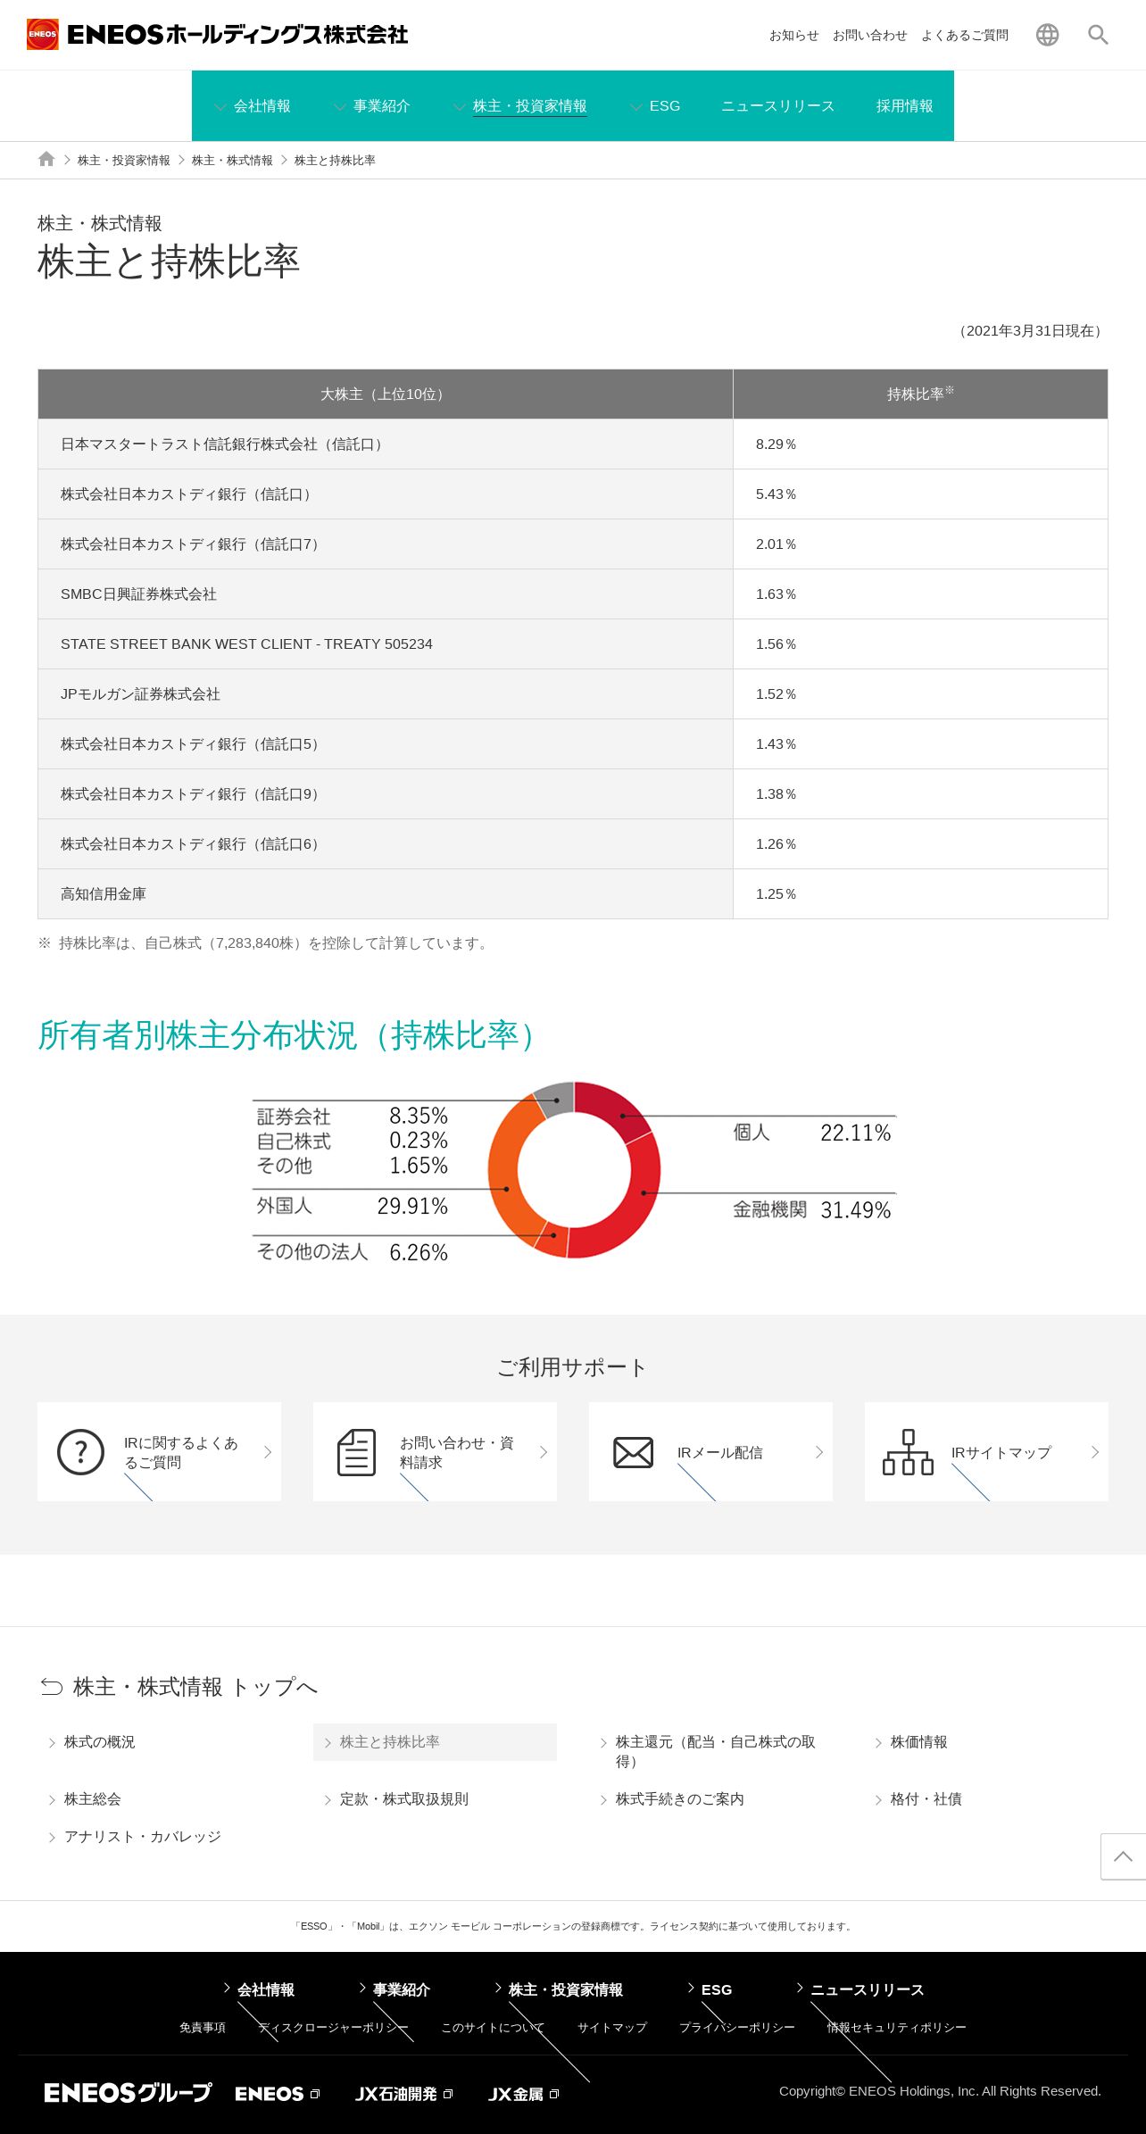Click the return arrow beside 株主・株式情報 トップへ
1146x2134 pixels.
[x=52, y=1687]
